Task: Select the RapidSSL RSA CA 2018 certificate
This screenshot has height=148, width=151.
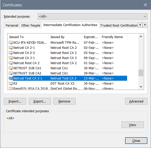Action: point(31,88)
